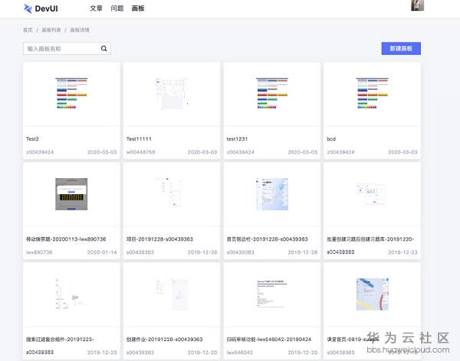Click the title "搜索过滤复合组件-20191223-"
The width and height of the screenshot is (460, 361).
60,339
